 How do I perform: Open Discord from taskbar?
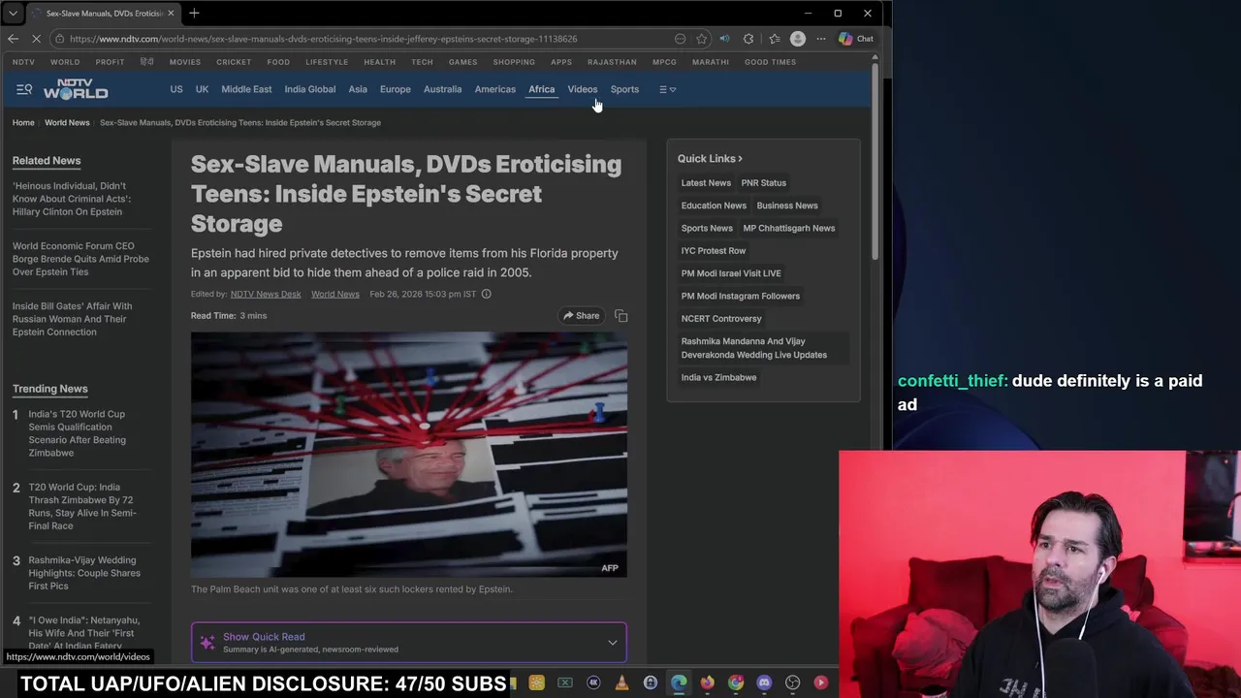click(764, 682)
